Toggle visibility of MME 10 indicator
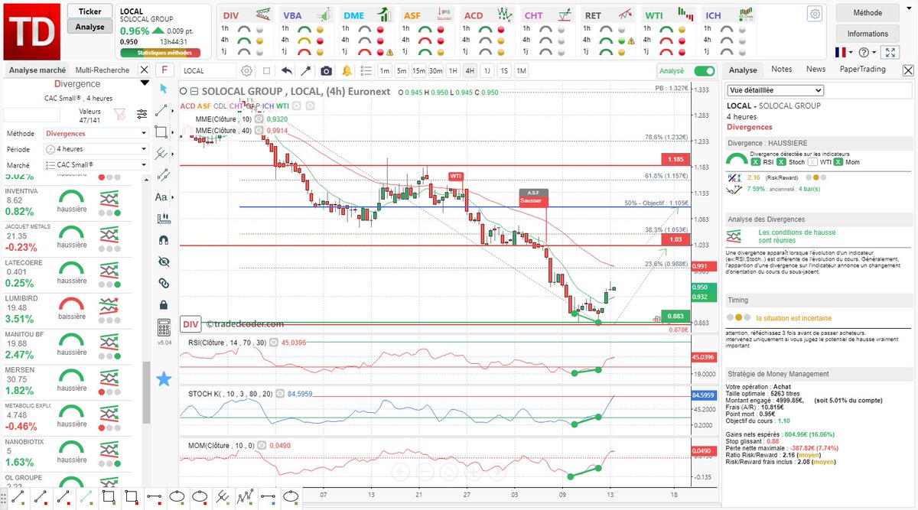Viewport: 918px width, 510px height. point(259,119)
